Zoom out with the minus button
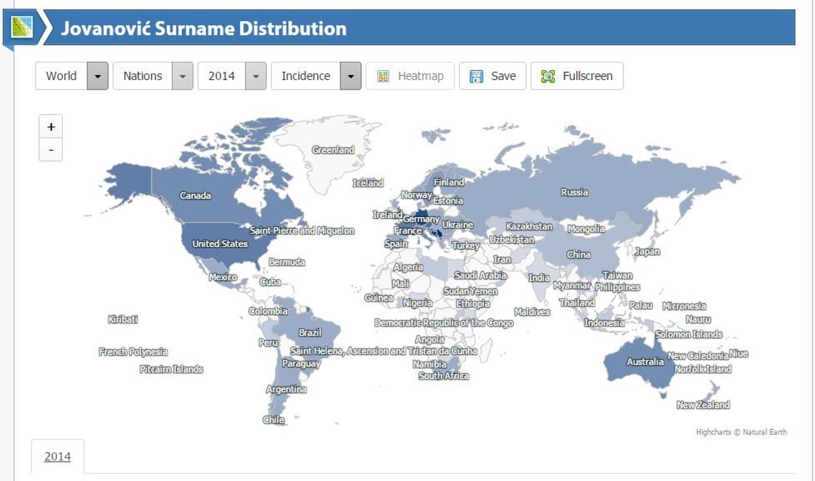 [x=51, y=150]
